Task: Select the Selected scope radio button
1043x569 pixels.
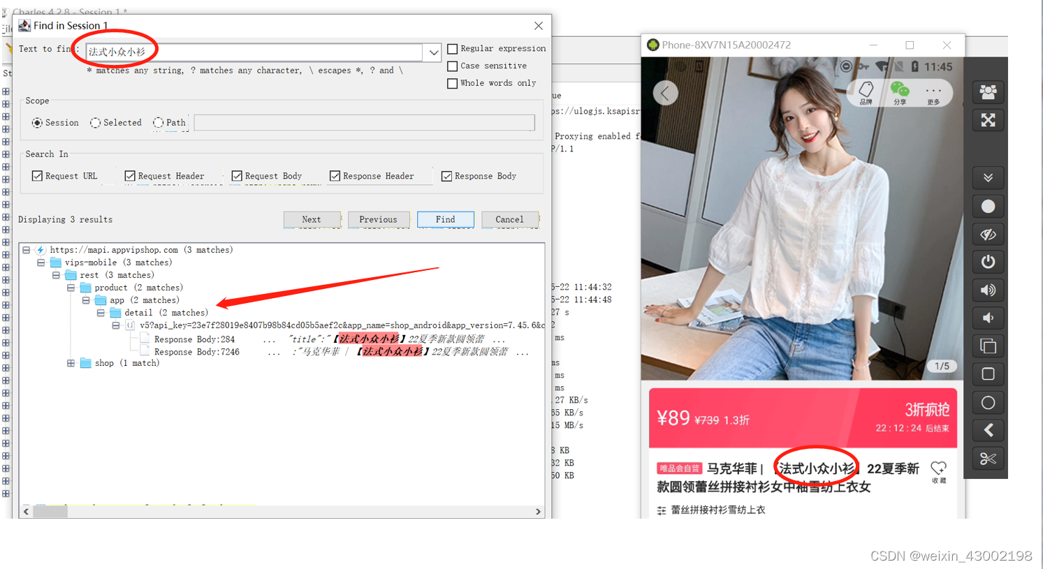Action: pyautogui.click(x=95, y=123)
